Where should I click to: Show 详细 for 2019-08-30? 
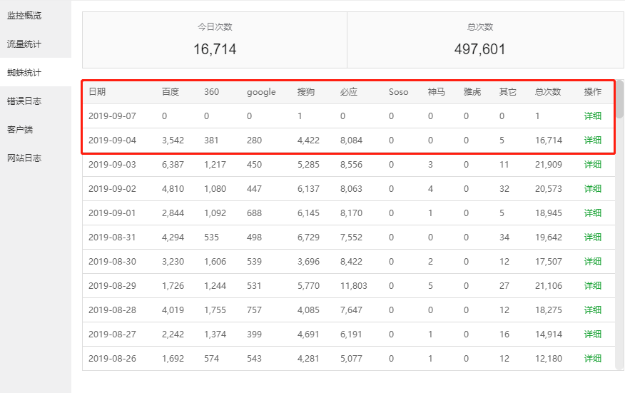click(x=593, y=262)
